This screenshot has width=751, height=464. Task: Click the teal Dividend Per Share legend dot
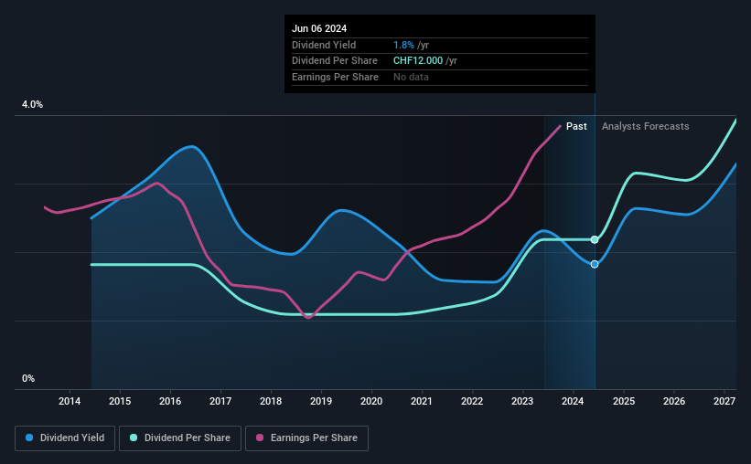click(134, 438)
